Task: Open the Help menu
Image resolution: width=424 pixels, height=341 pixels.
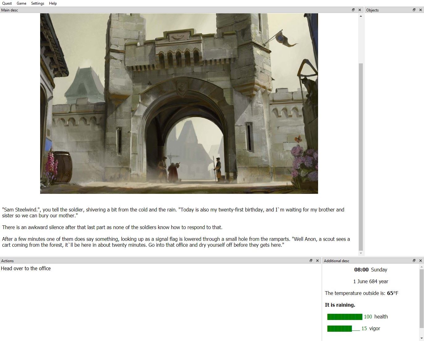Action: pyautogui.click(x=53, y=3)
